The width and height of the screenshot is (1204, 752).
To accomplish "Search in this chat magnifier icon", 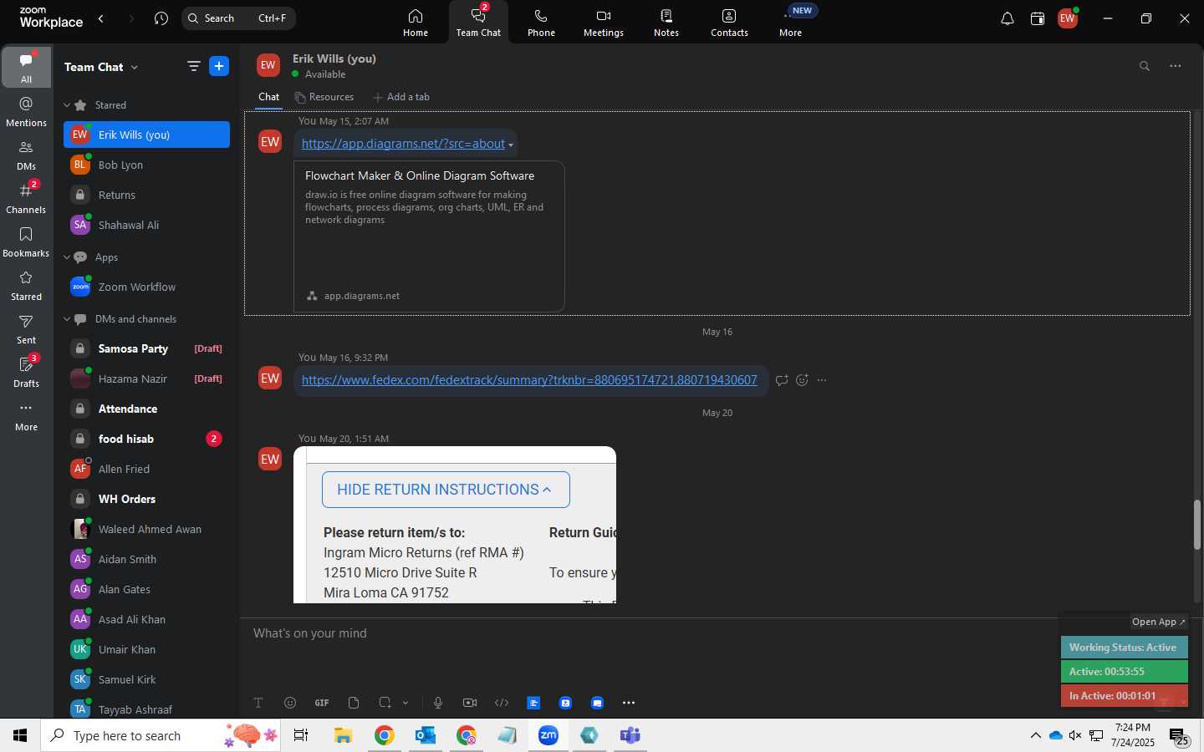I will [x=1145, y=66].
